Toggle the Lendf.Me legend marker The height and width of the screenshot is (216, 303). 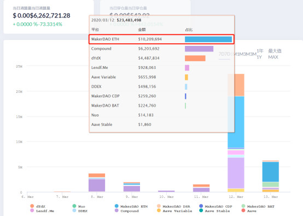coord(32,211)
